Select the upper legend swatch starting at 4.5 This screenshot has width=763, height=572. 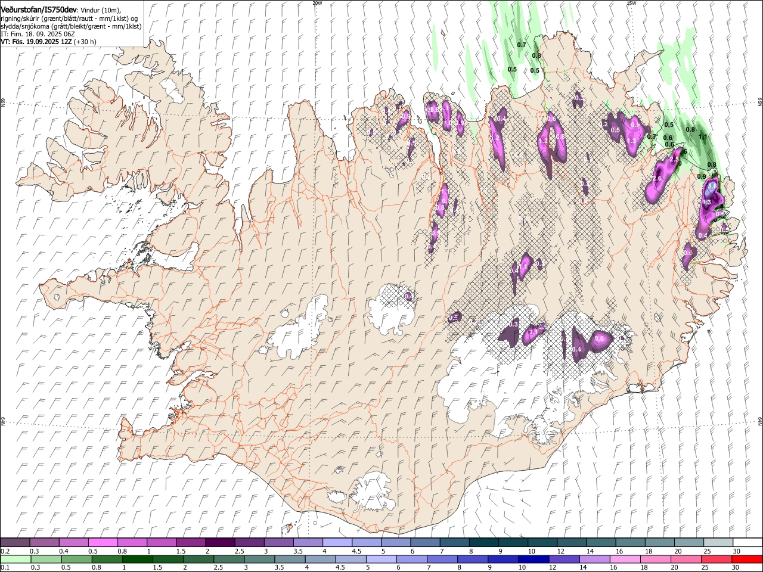tap(366, 542)
